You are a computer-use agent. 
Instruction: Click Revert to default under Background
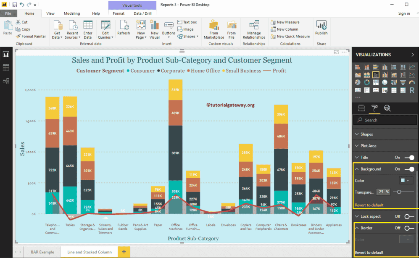click(x=369, y=205)
